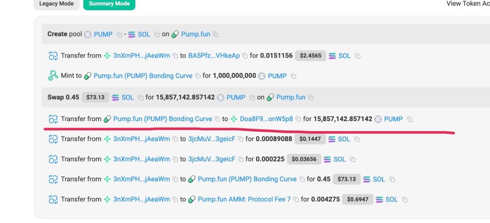Image resolution: width=490 pixels, height=223 pixels.
Task: Click the 15,857,142.857142 amount in Swap row
Action: (185, 97)
